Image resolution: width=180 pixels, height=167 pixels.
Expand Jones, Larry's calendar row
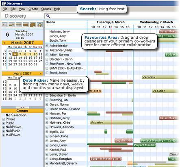pos(47,145)
